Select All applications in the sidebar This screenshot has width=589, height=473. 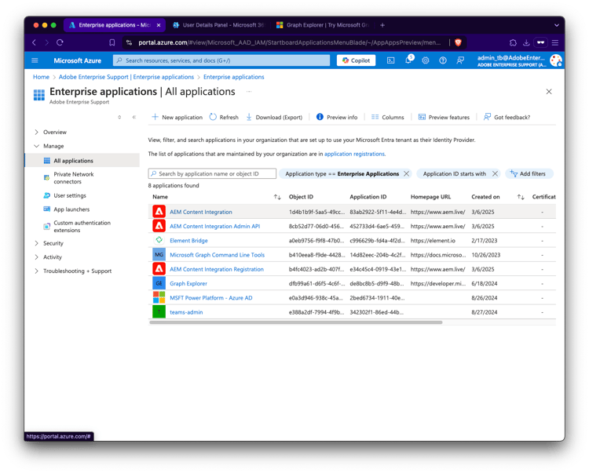coord(82,160)
